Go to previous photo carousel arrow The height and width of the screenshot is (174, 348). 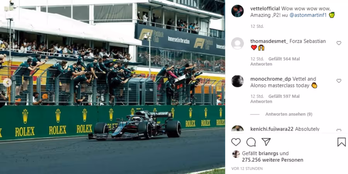click(x=7, y=83)
